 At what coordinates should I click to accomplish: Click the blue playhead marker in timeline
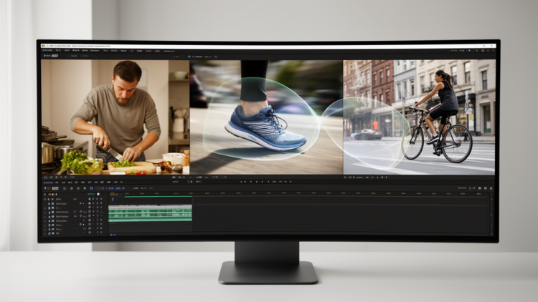113,200
